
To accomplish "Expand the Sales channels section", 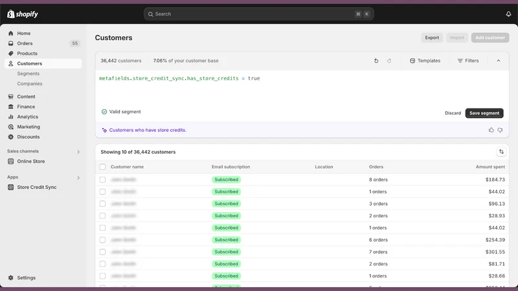I will [78, 152].
